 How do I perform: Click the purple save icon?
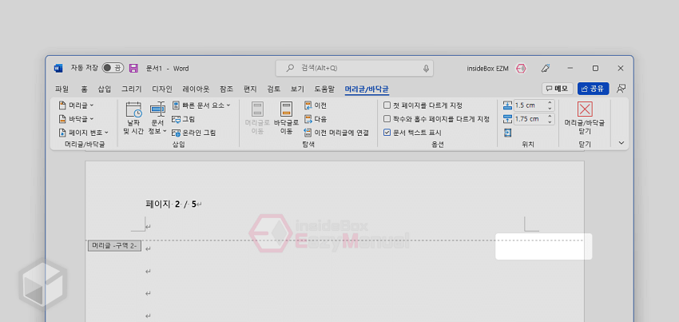[133, 68]
